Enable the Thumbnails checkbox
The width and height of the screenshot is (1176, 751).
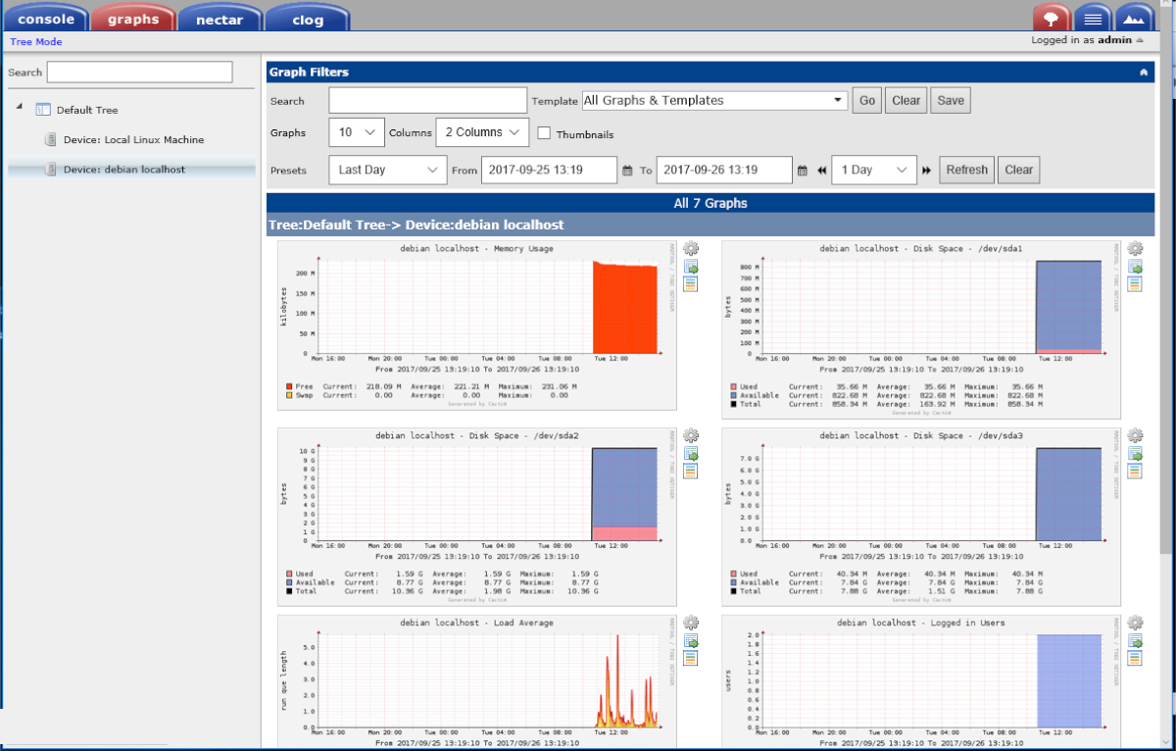coord(545,133)
